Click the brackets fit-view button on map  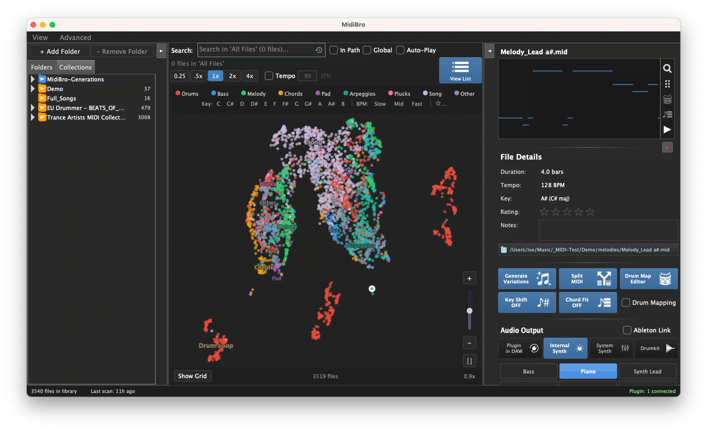click(x=470, y=361)
